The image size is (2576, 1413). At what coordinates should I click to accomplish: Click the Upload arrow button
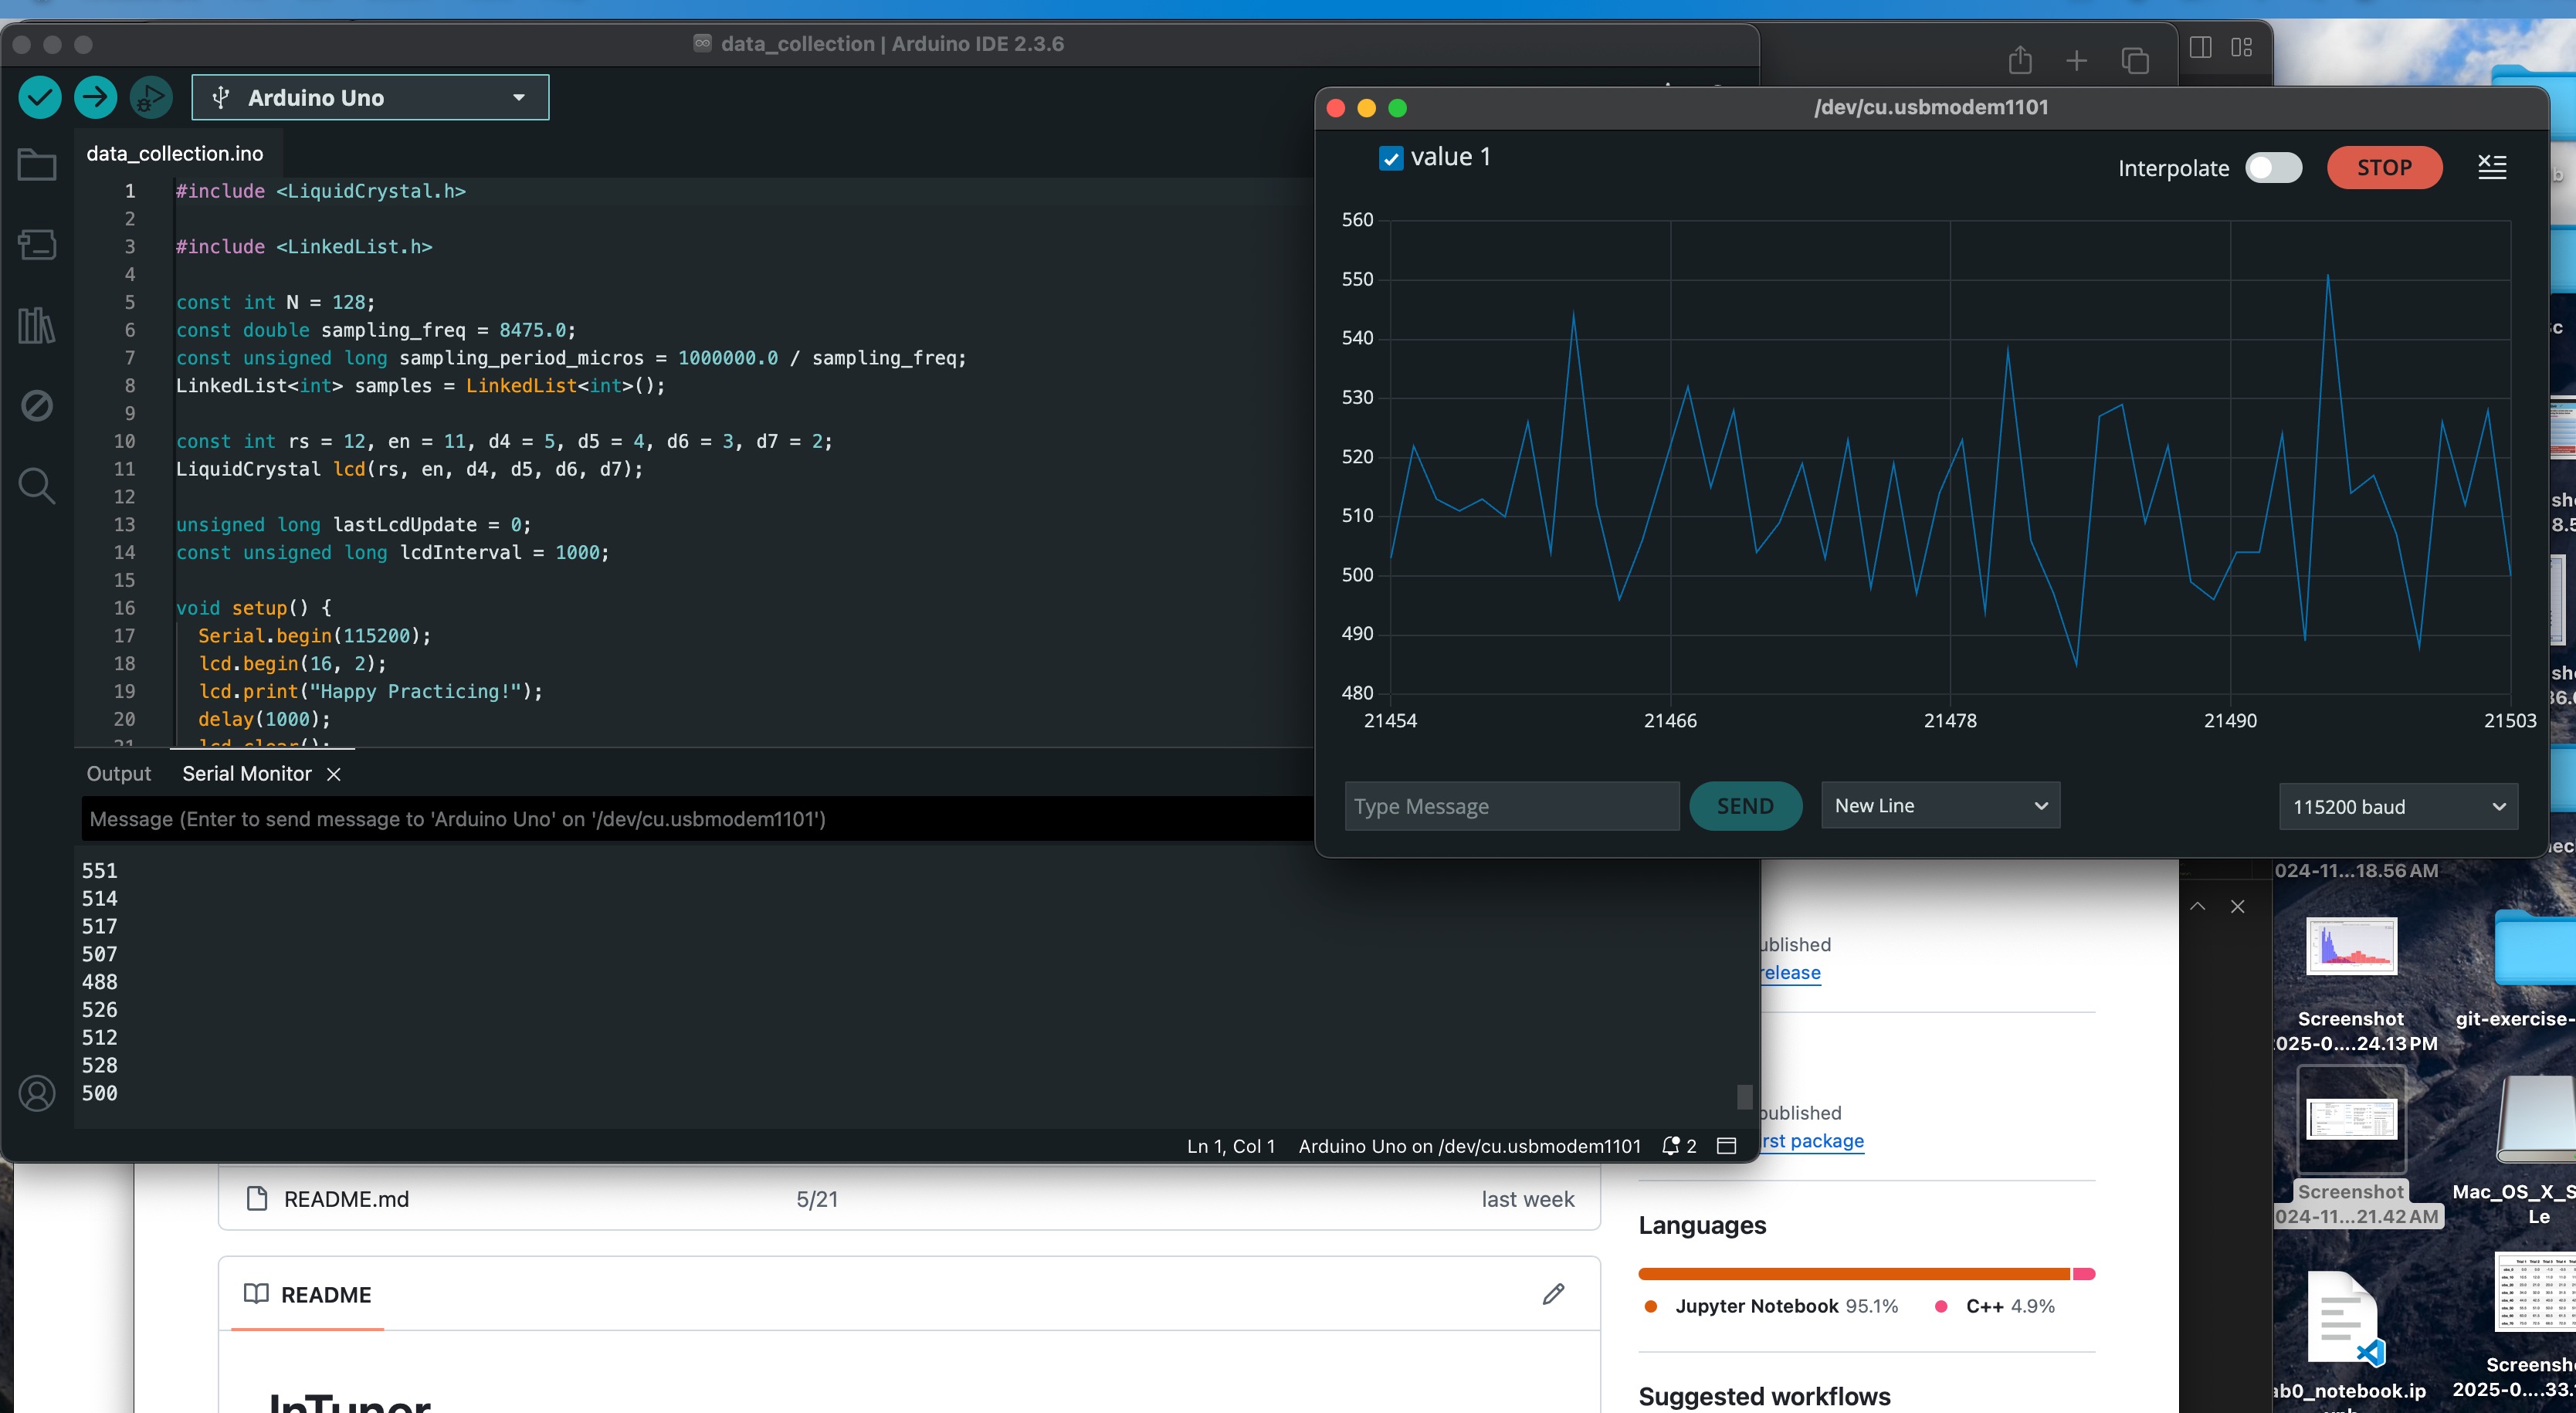pyautogui.click(x=96, y=97)
